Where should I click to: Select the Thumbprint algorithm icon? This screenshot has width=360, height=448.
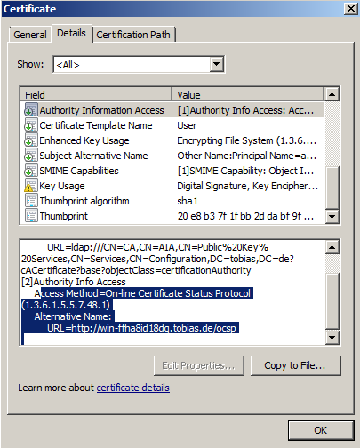tap(31, 201)
